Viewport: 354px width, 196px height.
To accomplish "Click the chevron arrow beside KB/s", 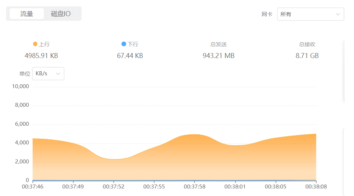I will [58, 73].
